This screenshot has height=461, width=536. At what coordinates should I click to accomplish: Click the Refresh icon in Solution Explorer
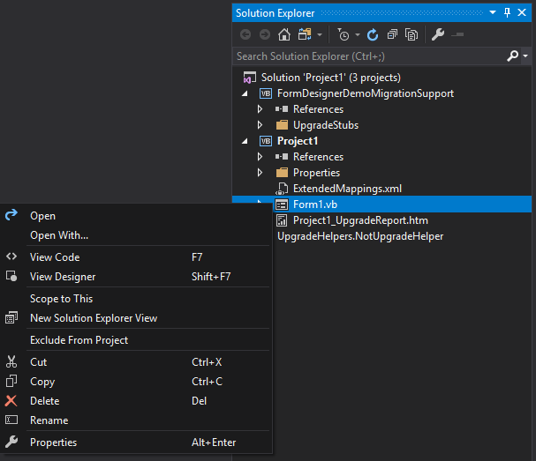tap(373, 34)
